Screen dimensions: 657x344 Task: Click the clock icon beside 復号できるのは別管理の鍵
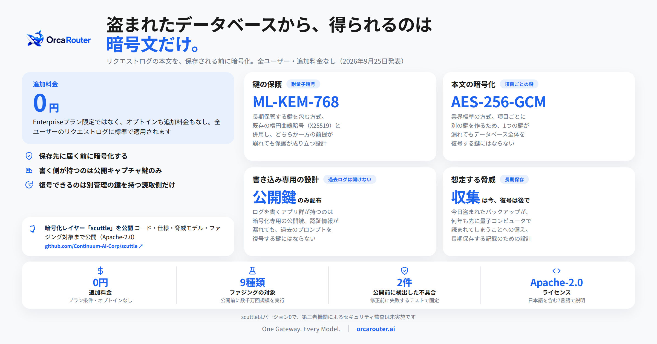point(29,185)
